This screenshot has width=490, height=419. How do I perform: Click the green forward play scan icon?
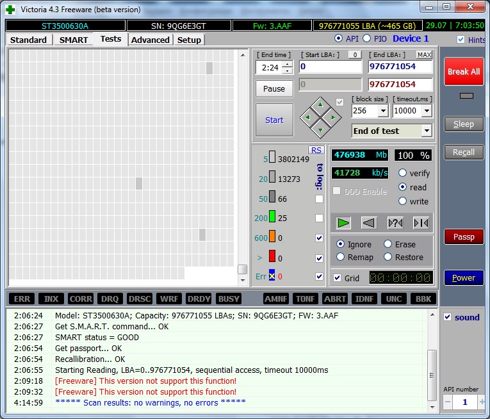344,222
